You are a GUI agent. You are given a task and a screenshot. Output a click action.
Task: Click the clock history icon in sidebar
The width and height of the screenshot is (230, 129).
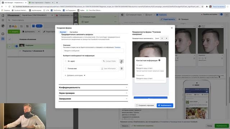pos(3,34)
